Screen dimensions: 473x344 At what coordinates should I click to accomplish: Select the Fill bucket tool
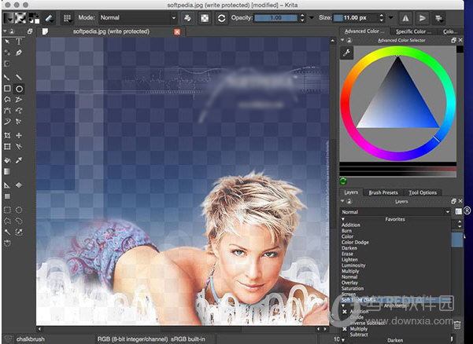[7, 160]
